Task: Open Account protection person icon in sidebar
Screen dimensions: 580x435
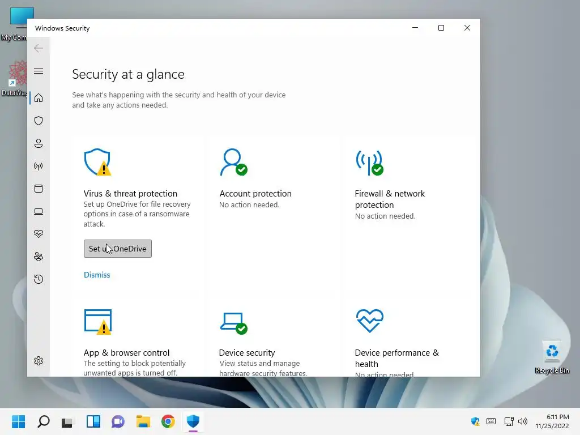Action: pyautogui.click(x=39, y=143)
